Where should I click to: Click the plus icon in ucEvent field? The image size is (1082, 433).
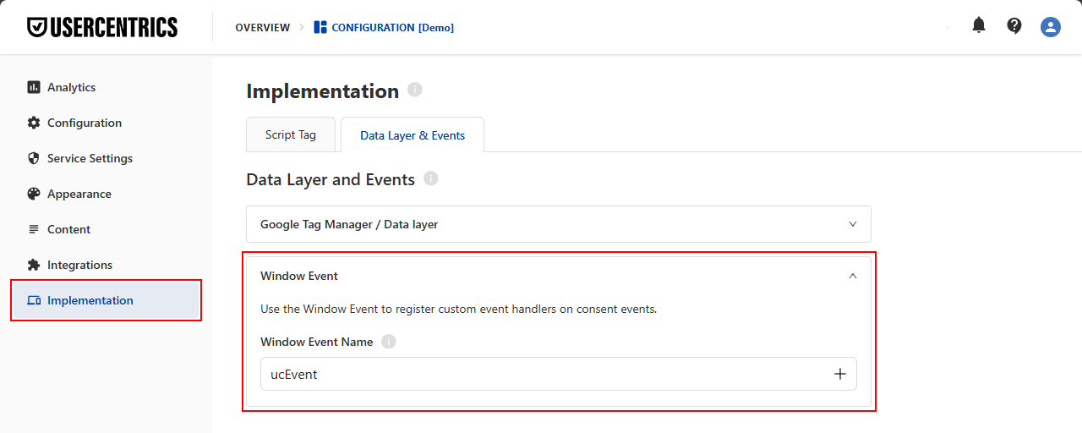tap(839, 374)
